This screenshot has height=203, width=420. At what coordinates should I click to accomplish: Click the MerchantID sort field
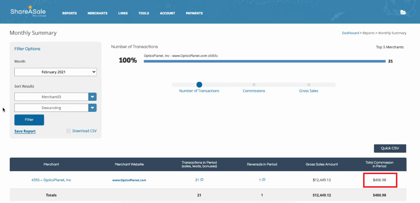[51, 97]
